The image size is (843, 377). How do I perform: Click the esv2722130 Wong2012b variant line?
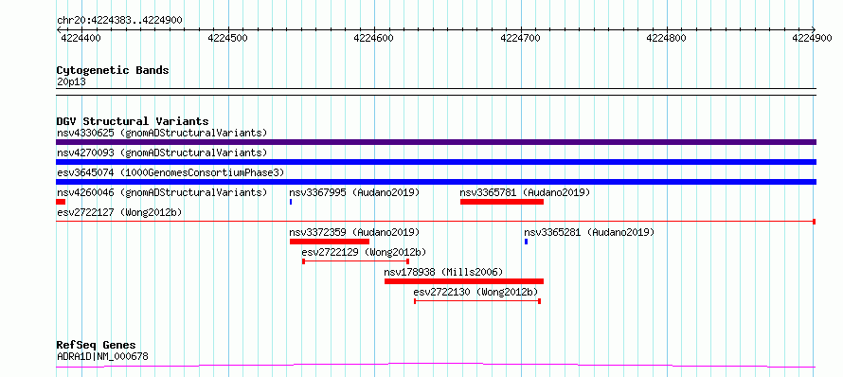click(477, 301)
